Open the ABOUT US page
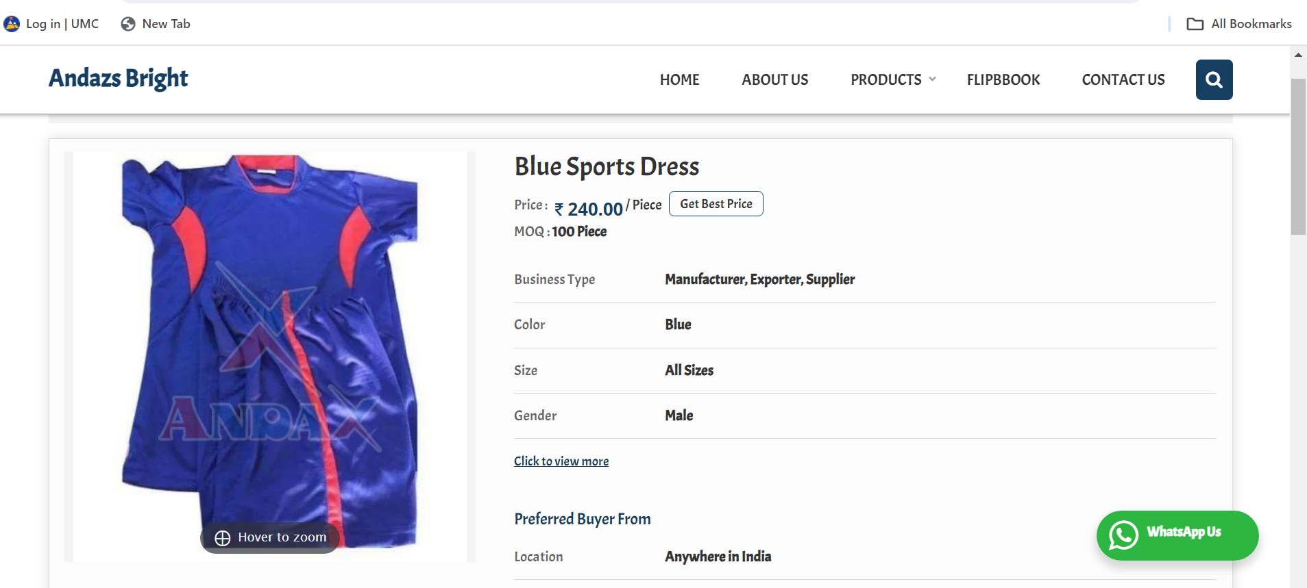1307x588 pixels. click(774, 79)
